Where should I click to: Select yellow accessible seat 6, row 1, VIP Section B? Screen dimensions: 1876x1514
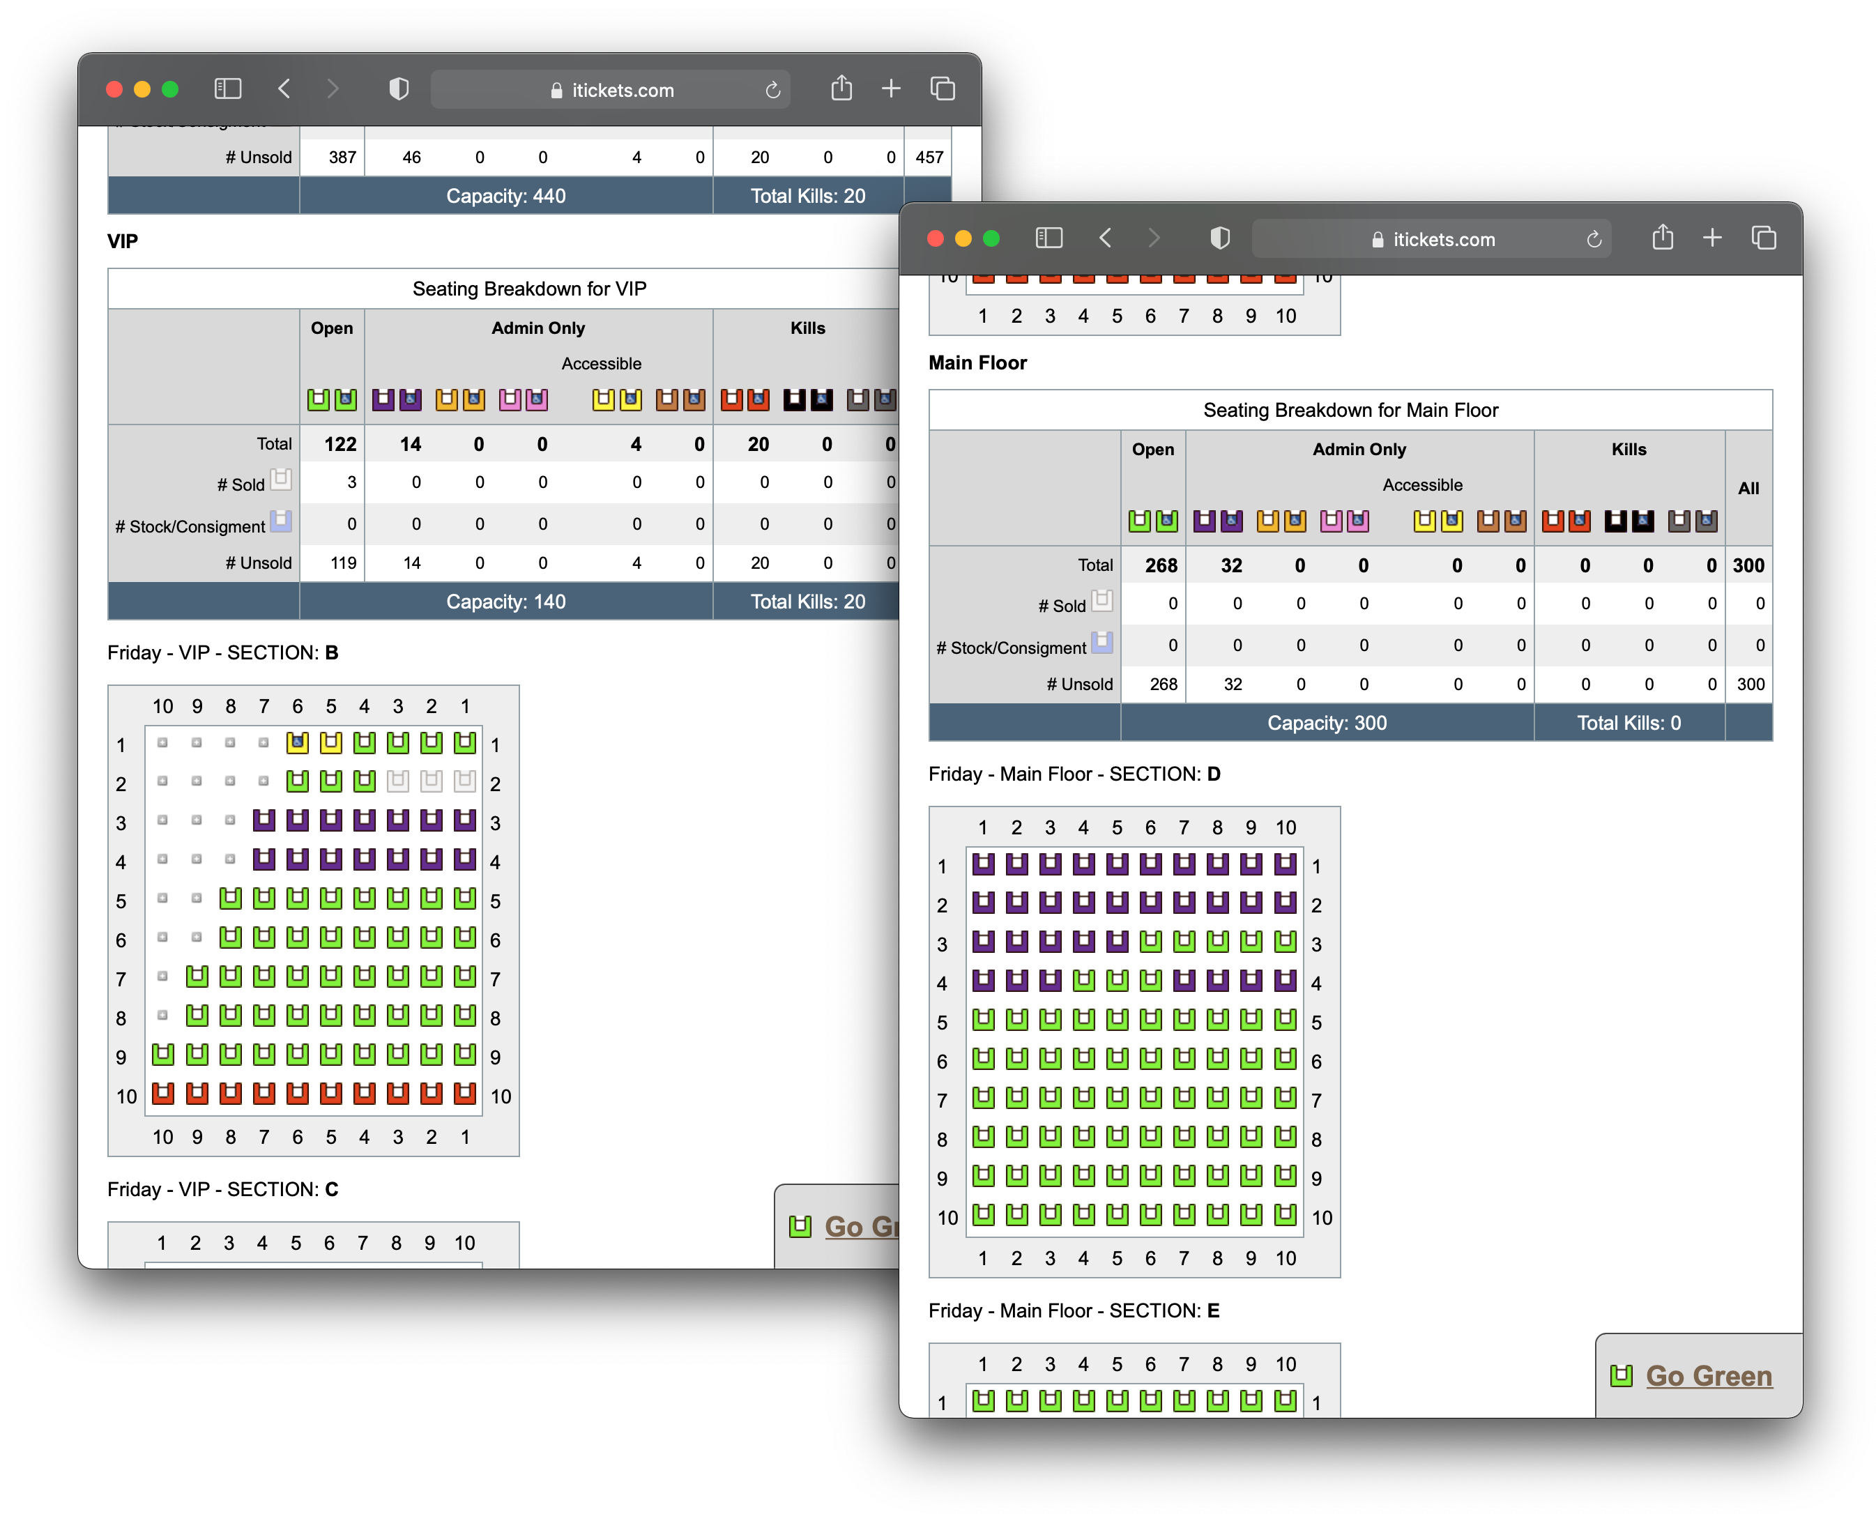click(298, 743)
